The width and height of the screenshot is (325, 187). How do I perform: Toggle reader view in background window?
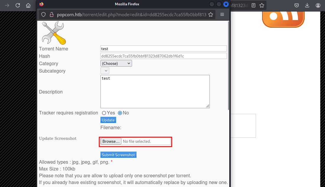(253, 5)
